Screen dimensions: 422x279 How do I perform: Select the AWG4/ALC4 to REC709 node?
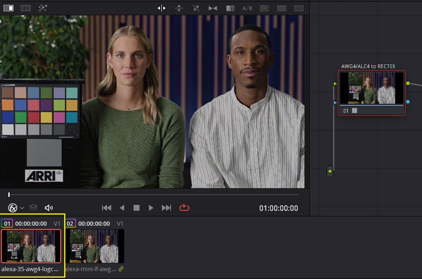pyautogui.click(x=372, y=93)
